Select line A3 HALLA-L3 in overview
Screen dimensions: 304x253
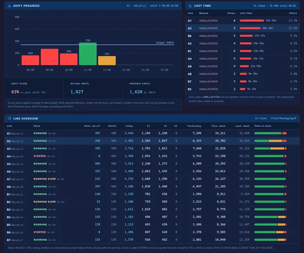[x=152, y=148]
